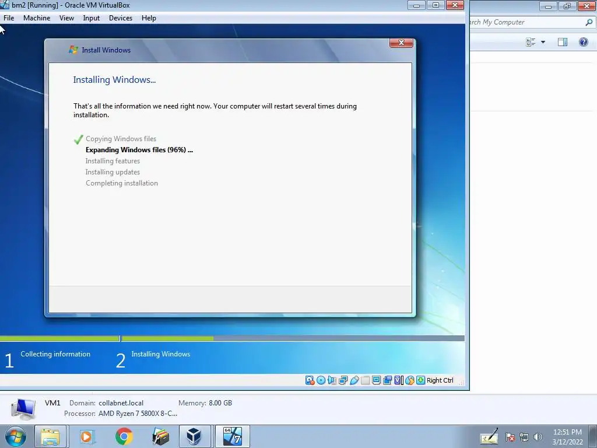Click the VM1 computer icon in details pane
Viewport: 597px width, 448px height.
pyautogui.click(x=23, y=409)
